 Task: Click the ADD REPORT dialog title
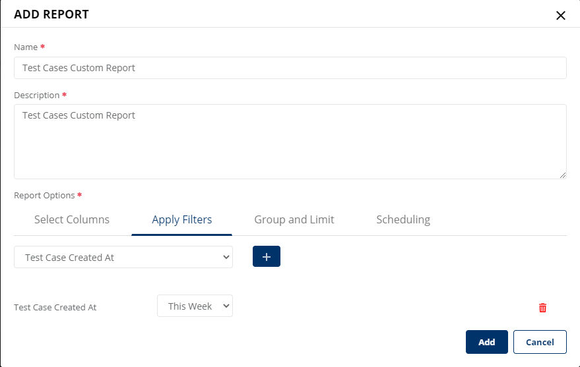pos(51,14)
